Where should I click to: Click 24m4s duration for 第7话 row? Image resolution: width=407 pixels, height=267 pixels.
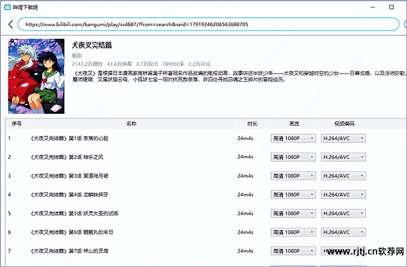(x=245, y=251)
